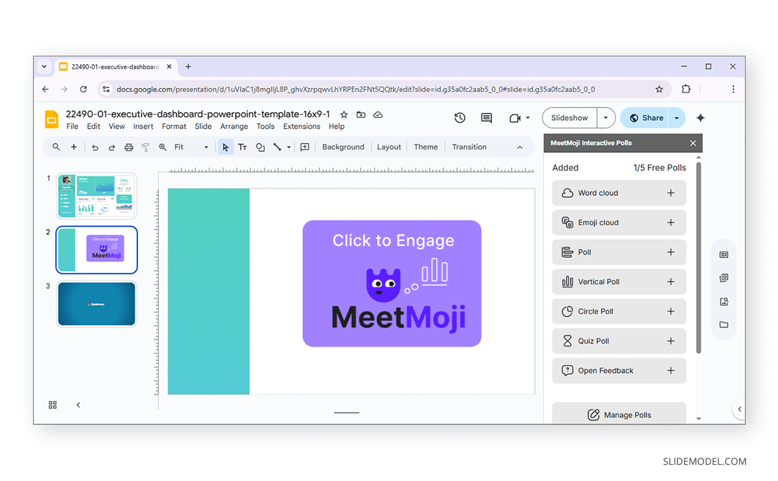This screenshot has width=778, height=481.
Task: Print the presentation
Action: click(x=128, y=147)
